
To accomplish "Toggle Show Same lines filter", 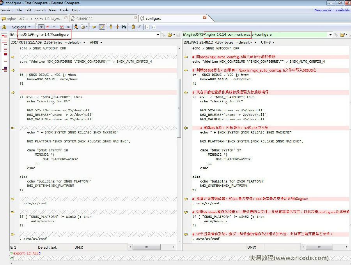I will click(x=54, y=27).
